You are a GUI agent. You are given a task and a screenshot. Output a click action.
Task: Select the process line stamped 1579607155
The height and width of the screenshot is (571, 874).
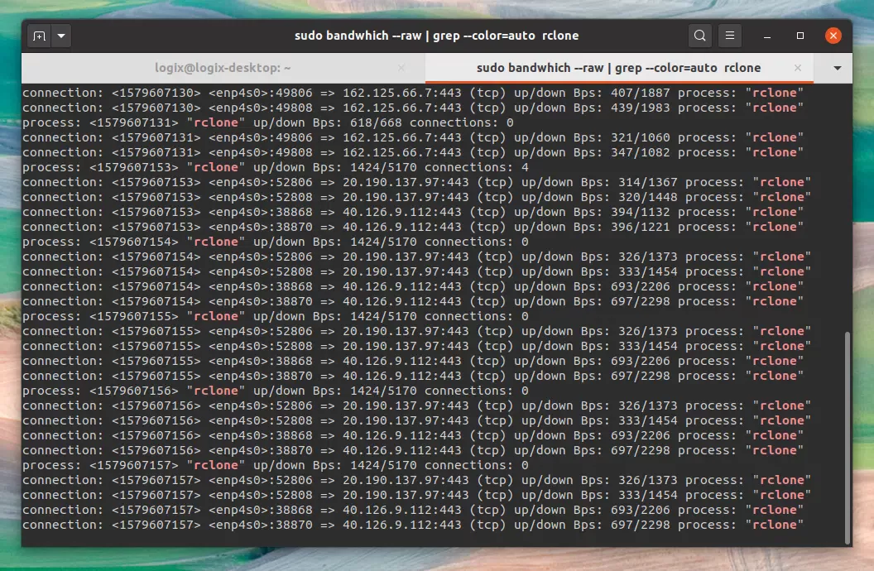pos(276,316)
